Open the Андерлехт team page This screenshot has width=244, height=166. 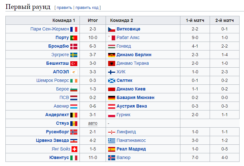[x=57, y=115]
